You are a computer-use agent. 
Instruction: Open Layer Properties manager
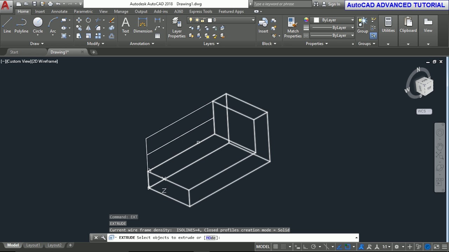point(177,28)
